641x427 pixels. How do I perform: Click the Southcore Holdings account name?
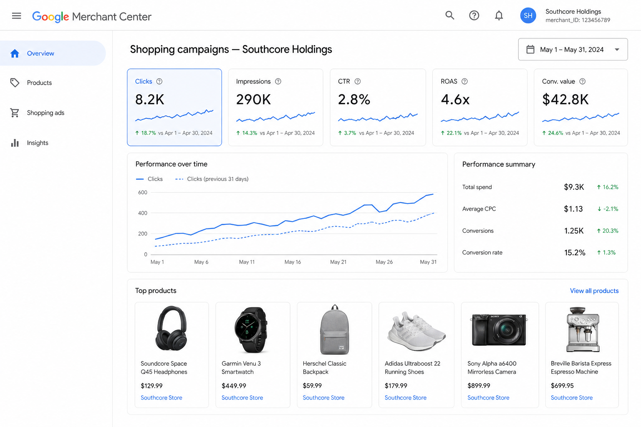(x=573, y=12)
